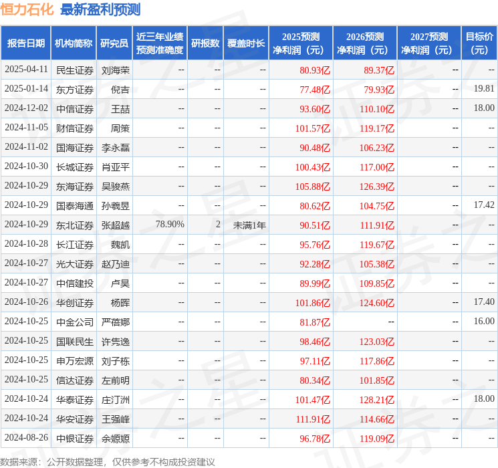Select the 2026预测净利润 column header
The image size is (498, 468).
click(365, 43)
